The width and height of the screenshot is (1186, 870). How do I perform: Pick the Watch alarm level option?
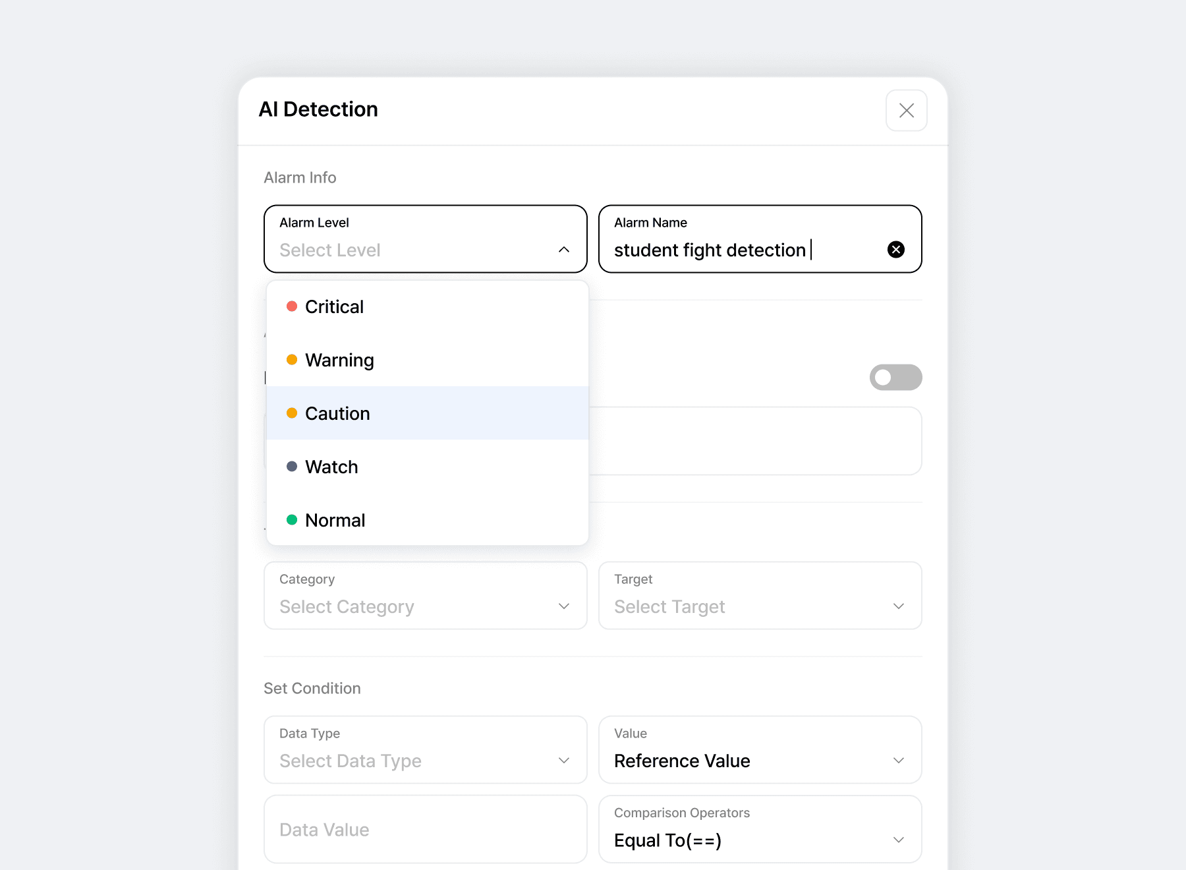(x=331, y=467)
